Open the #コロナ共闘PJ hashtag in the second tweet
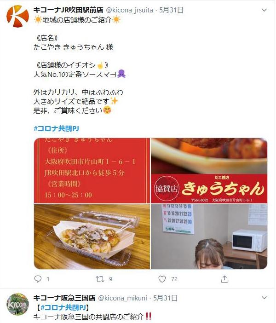The image size is (276, 323). [x=63, y=307]
